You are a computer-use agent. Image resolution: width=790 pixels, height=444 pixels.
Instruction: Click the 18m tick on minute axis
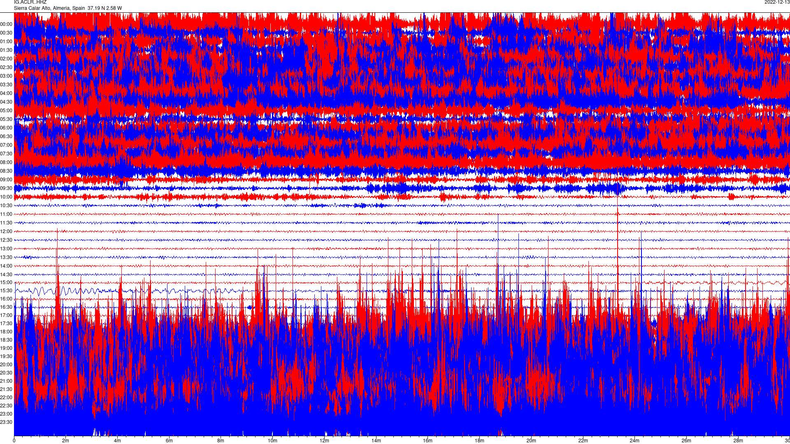pyautogui.click(x=479, y=441)
